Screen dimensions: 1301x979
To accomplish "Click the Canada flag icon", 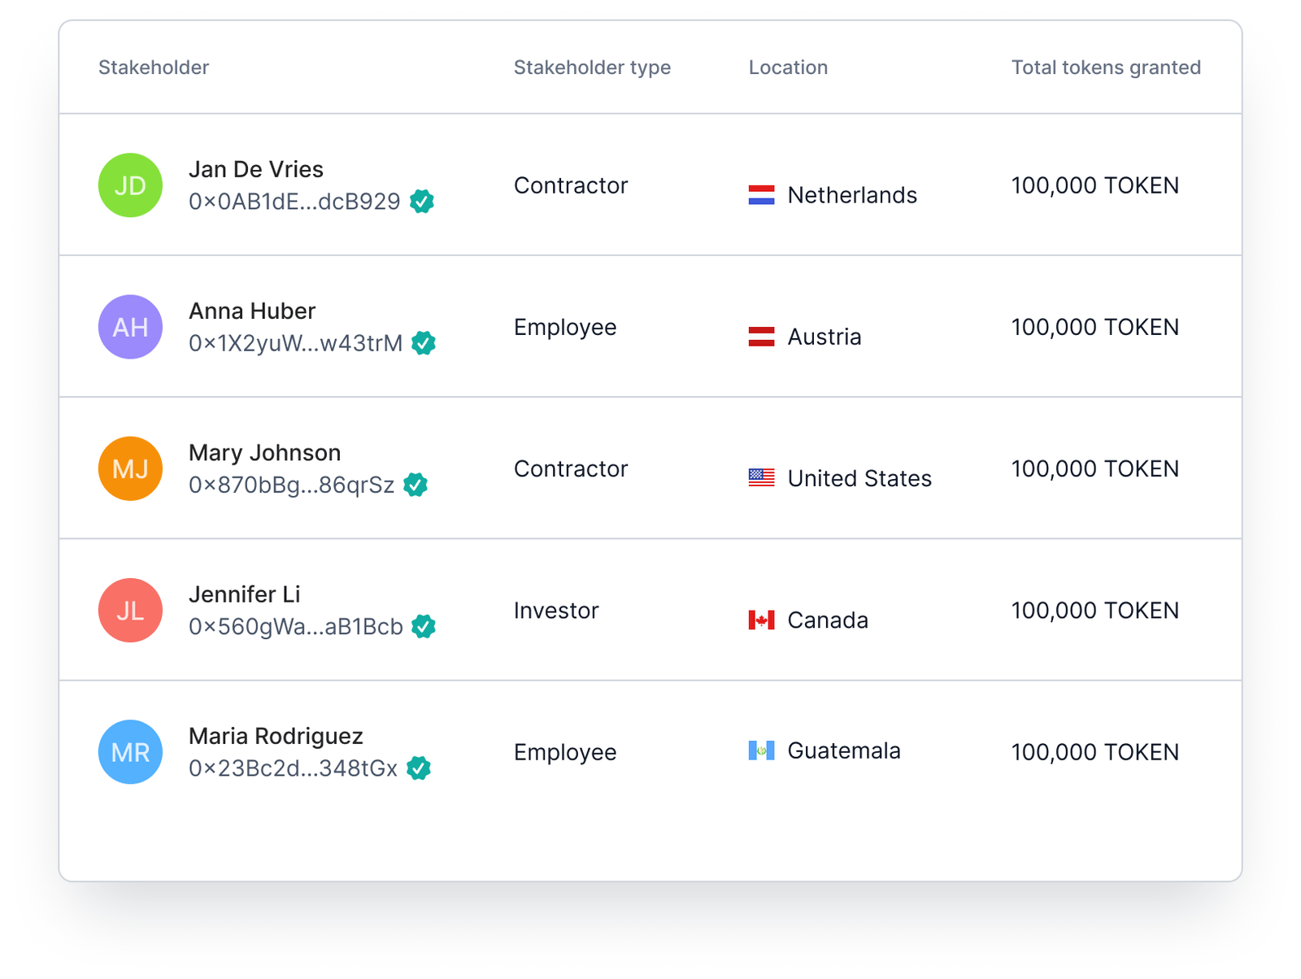I will (x=761, y=620).
